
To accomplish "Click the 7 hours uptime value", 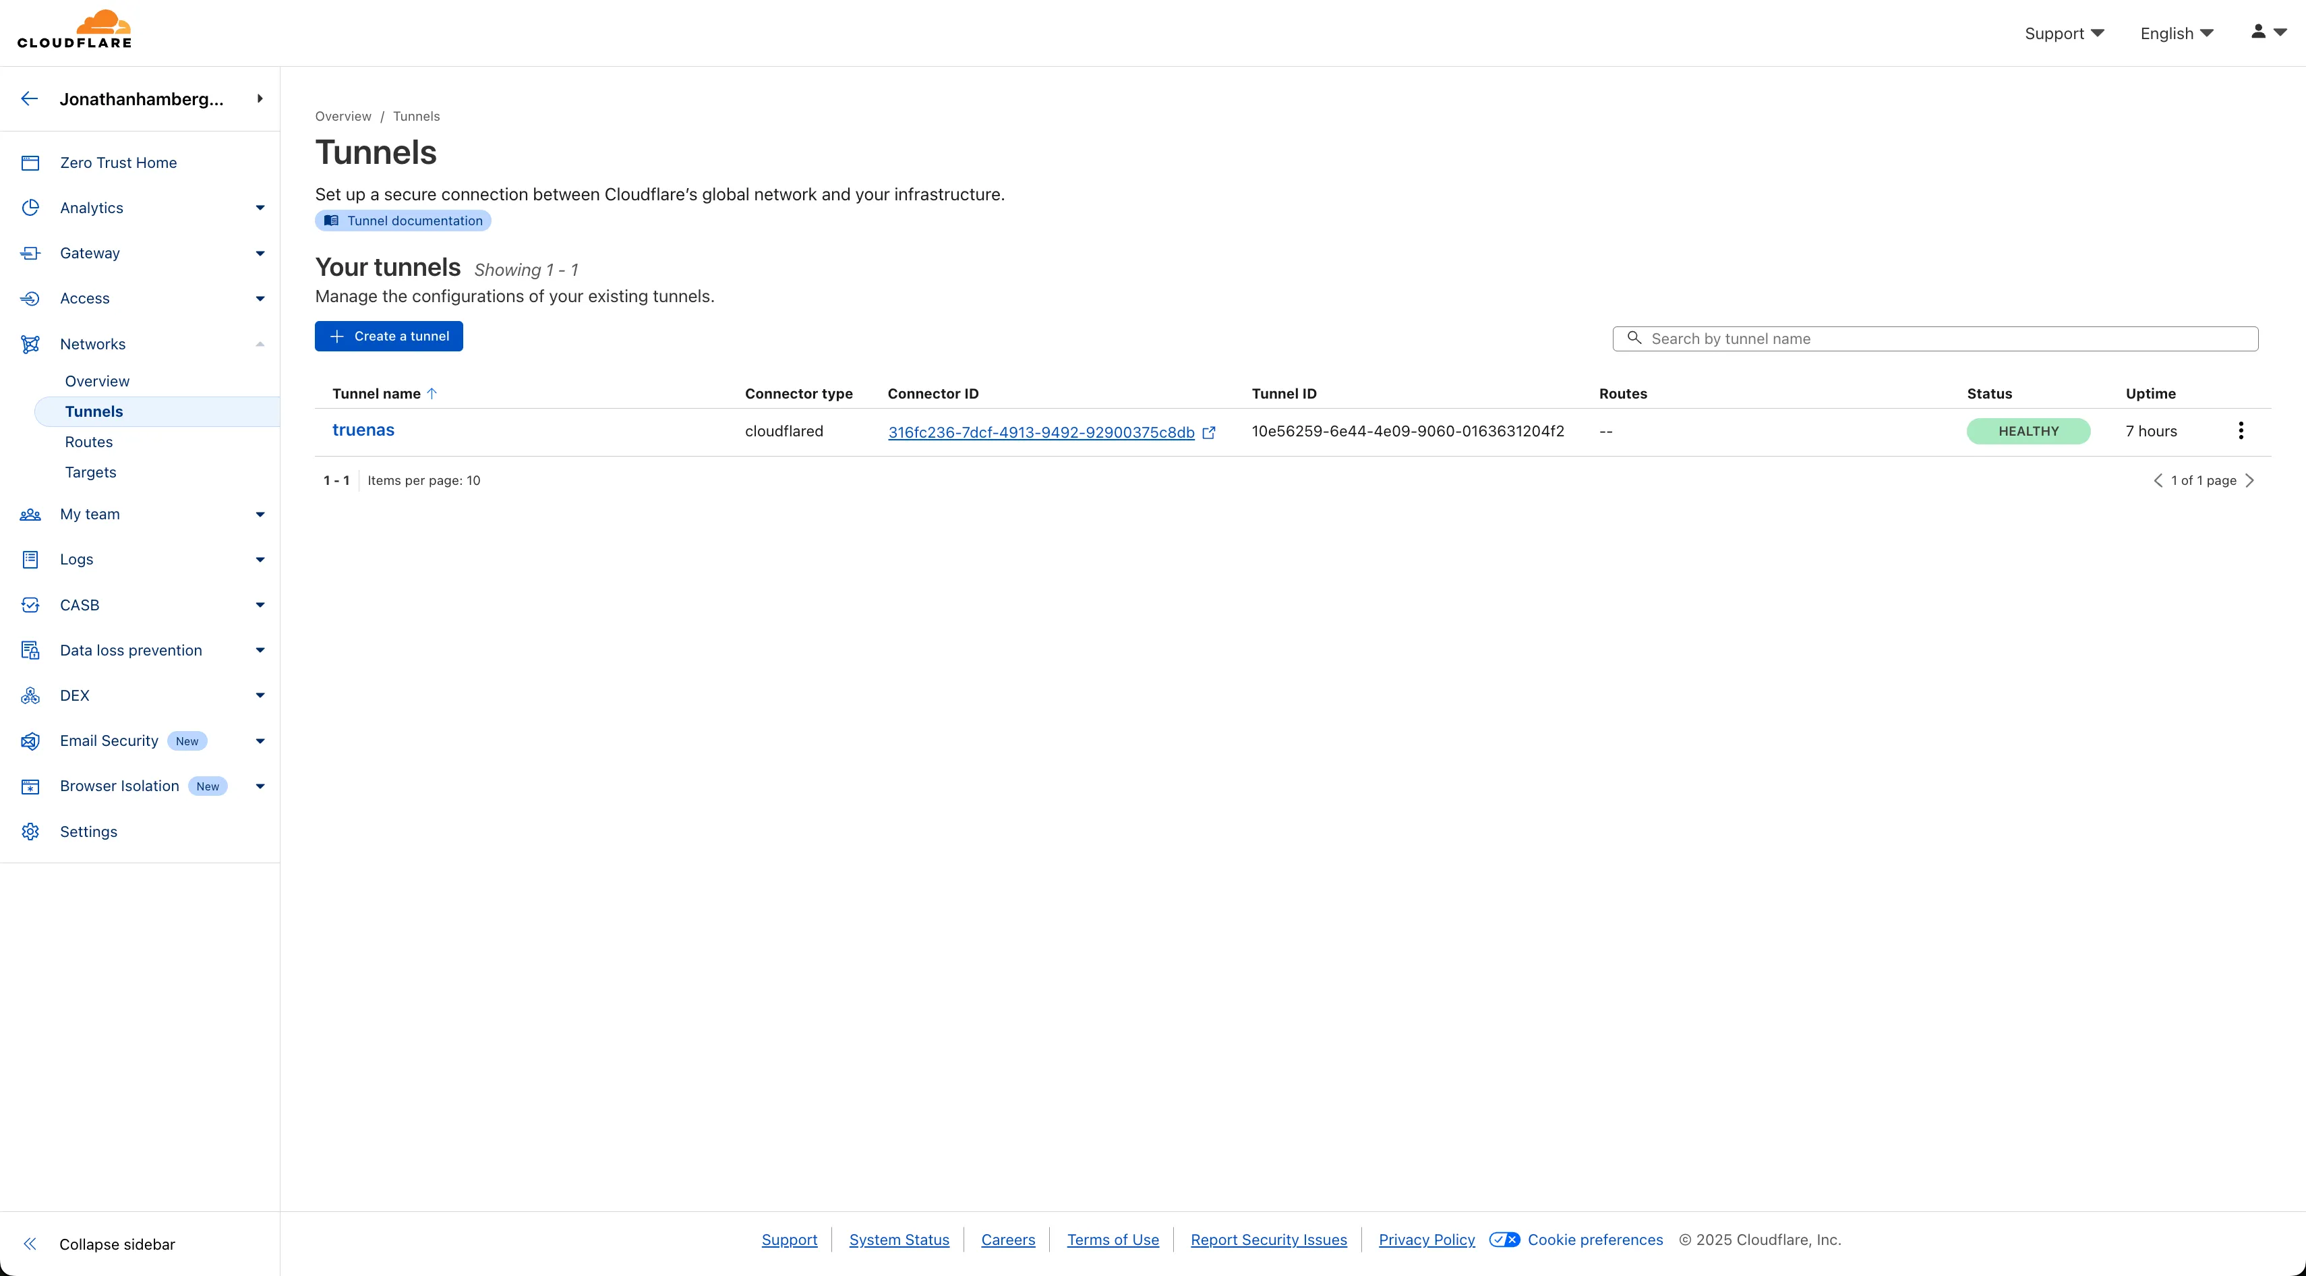I will tap(2151, 432).
